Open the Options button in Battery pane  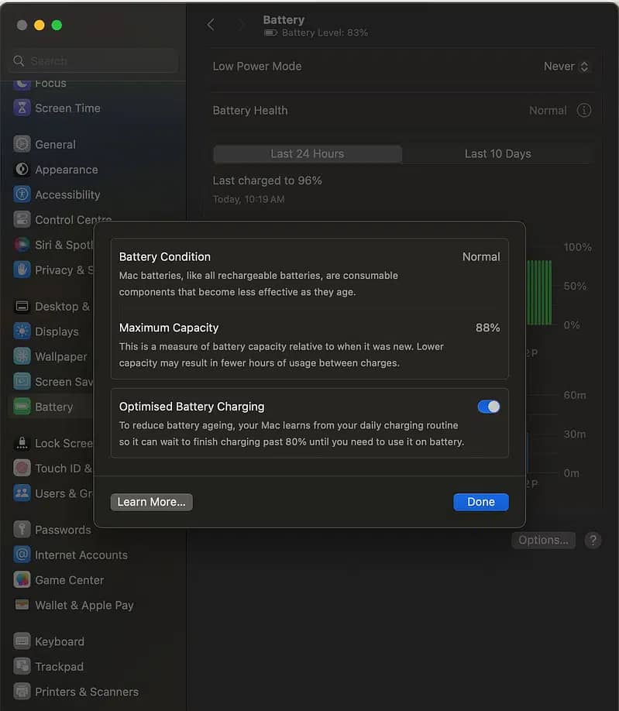pos(543,540)
